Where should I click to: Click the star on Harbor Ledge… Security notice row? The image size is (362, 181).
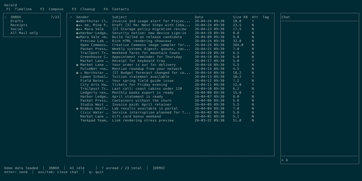pyautogui.click(x=79, y=33)
